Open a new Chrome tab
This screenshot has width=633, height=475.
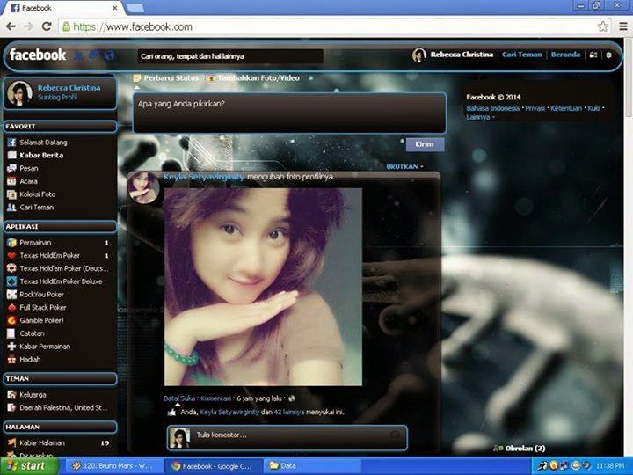point(135,8)
